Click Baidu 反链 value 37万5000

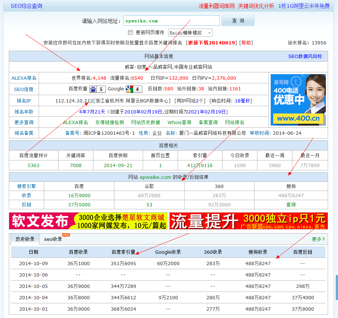click(x=79, y=205)
